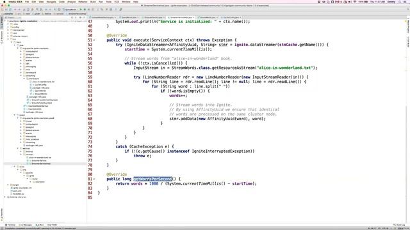410x230 pixels.
Task: Click the highlighted getWordsPerSecond method name
Action: [152, 179]
